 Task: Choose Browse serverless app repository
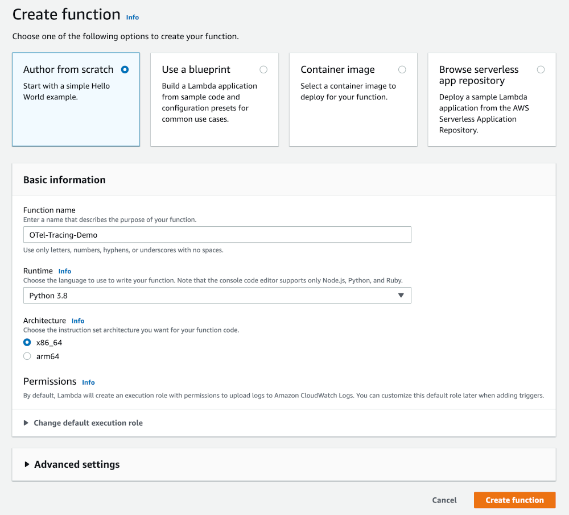541,69
